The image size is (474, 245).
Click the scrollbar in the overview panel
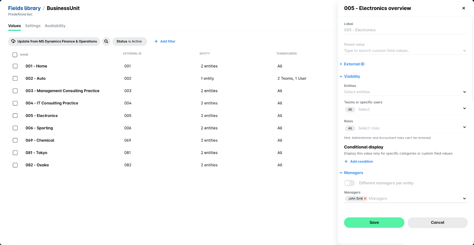click(473, 59)
